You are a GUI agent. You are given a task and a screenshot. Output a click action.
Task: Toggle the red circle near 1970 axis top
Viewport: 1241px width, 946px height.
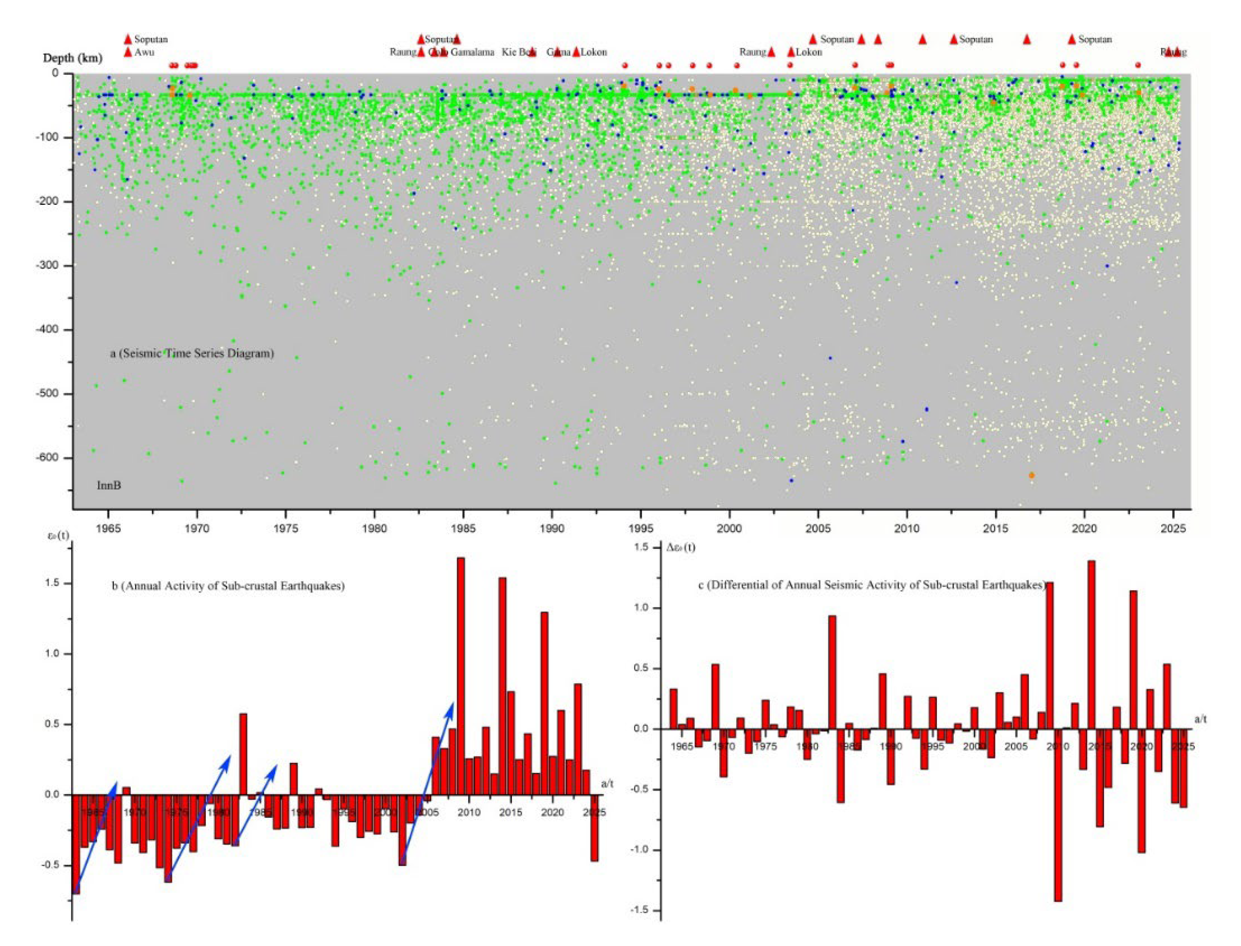point(191,65)
